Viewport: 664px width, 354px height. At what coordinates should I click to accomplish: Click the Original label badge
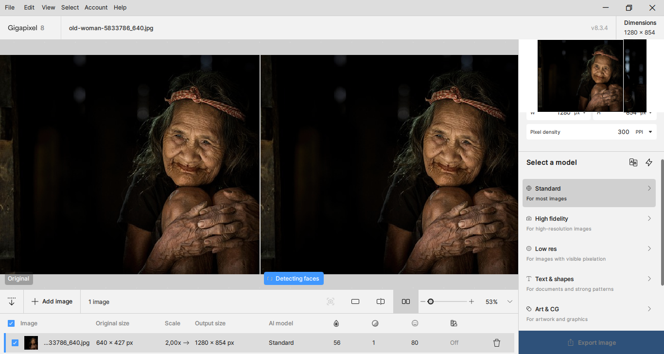pos(19,279)
